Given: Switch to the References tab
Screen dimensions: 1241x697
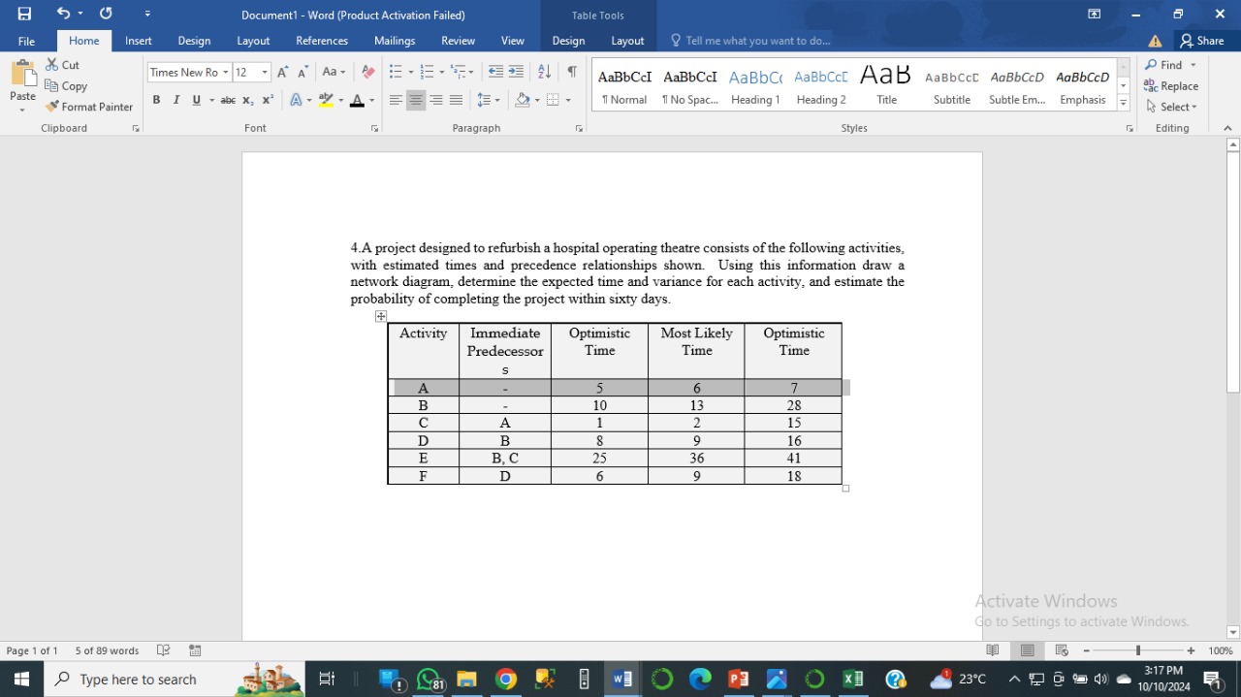Looking at the screenshot, I should (322, 41).
